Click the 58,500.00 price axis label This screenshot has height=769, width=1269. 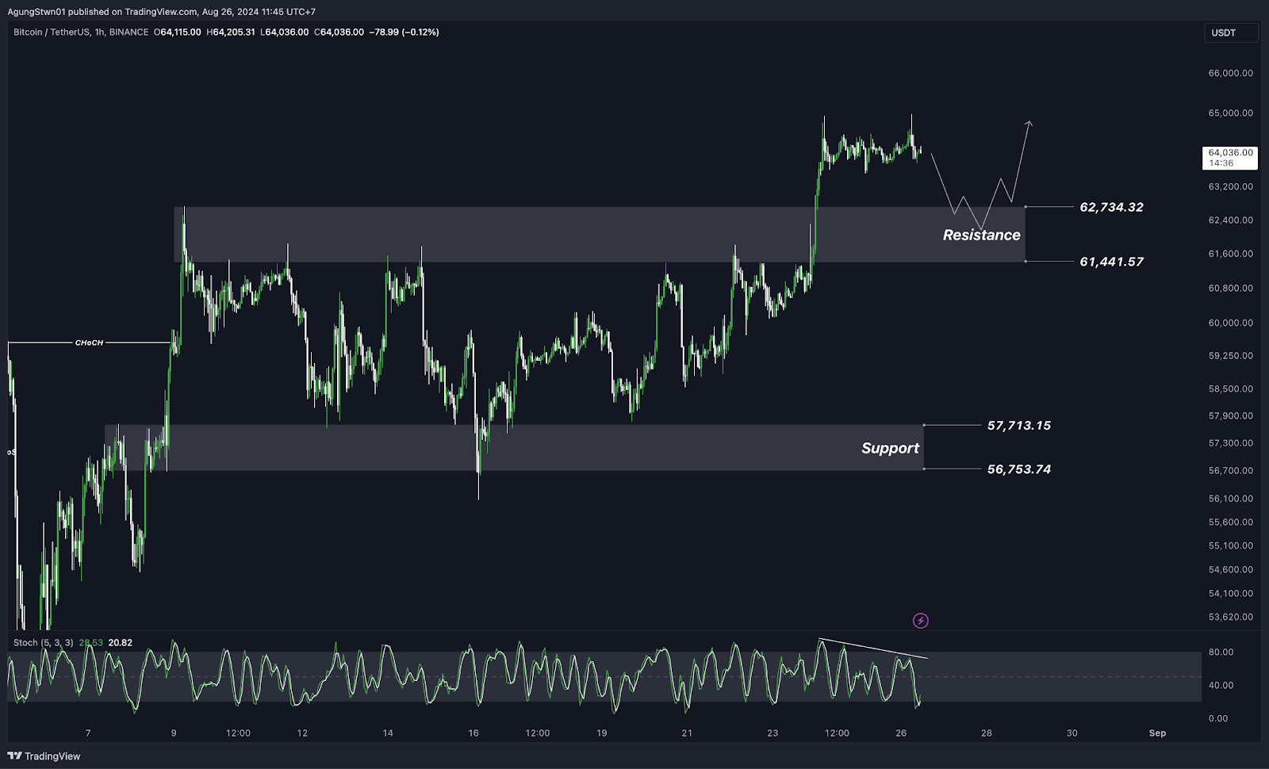[1230, 389]
